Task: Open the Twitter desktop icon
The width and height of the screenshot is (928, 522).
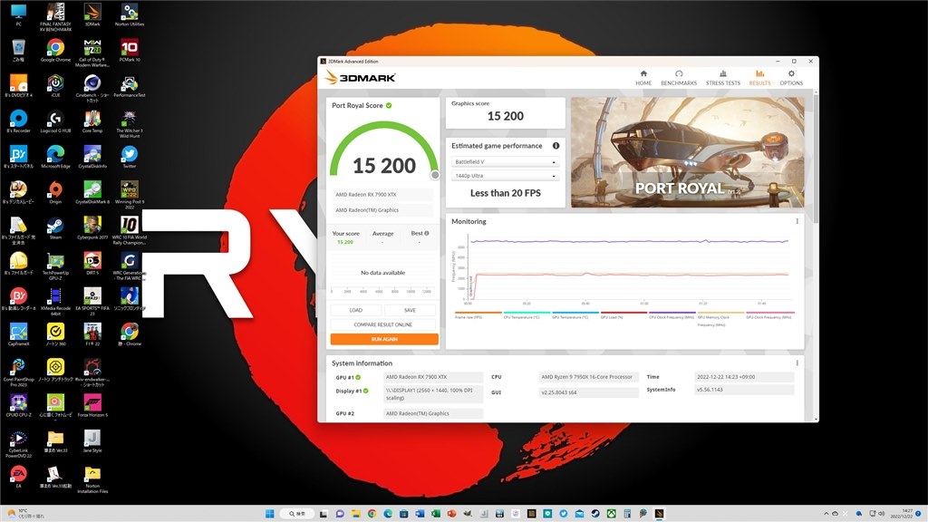Action: click(x=130, y=158)
